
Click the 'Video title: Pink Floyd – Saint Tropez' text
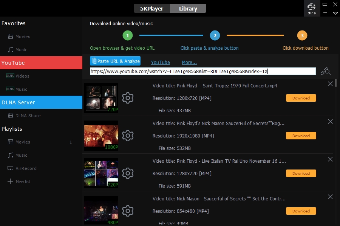pos(215,86)
